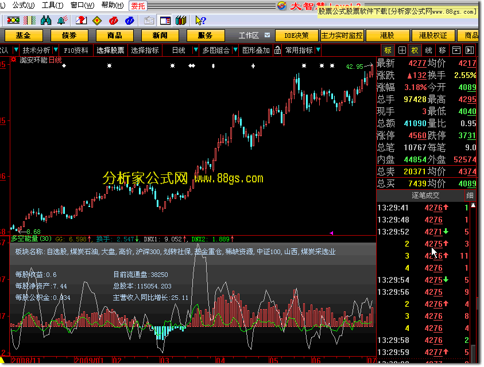Click the red question mark chart icon
The image size is (484, 367).
(81, 21)
